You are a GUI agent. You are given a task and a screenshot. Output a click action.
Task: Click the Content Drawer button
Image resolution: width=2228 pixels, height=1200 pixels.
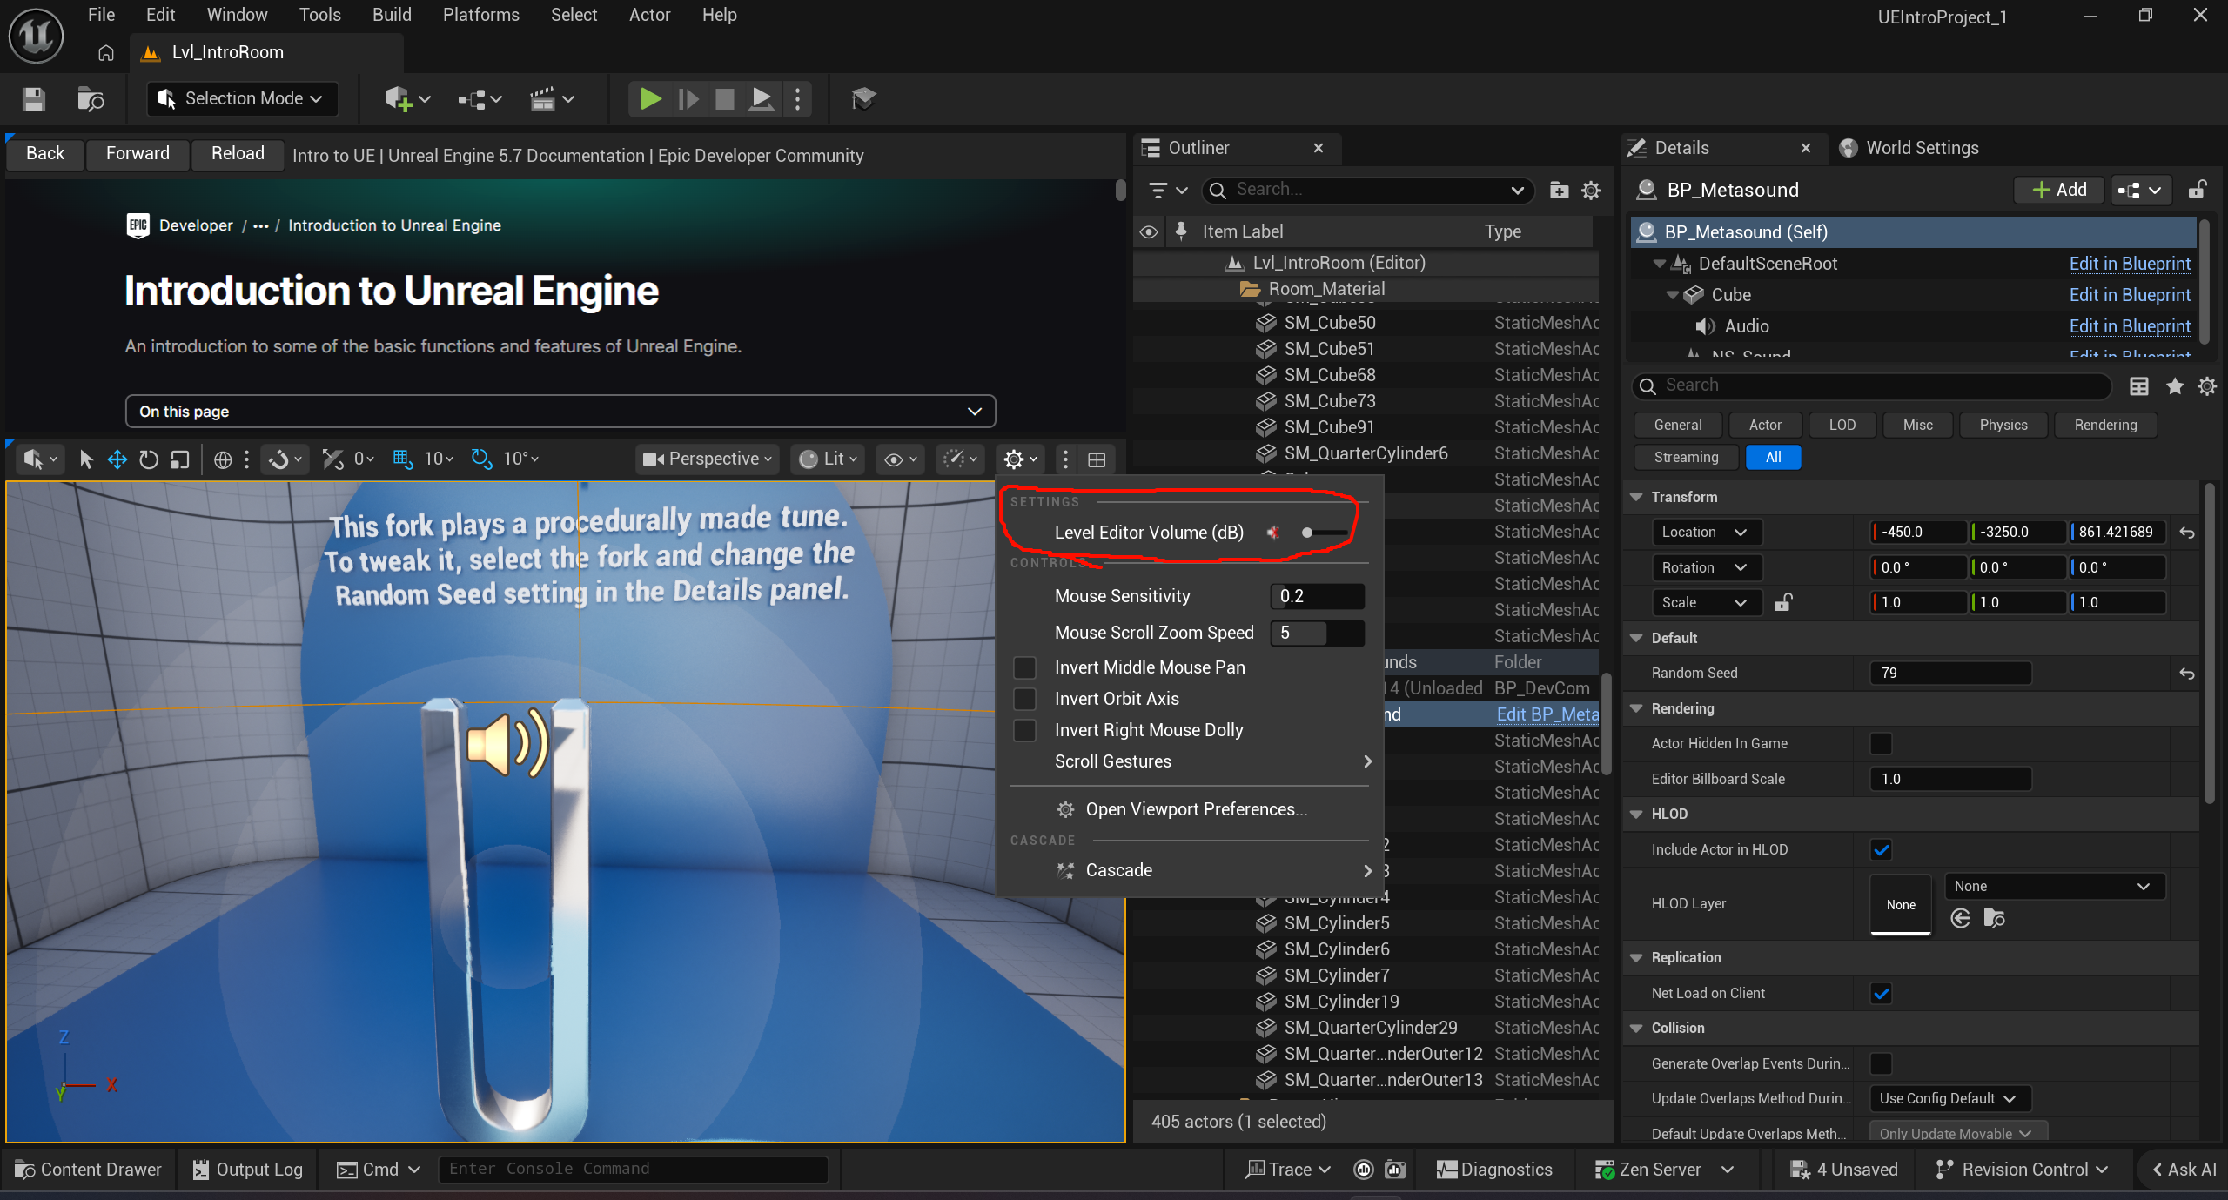click(89, 1169)
